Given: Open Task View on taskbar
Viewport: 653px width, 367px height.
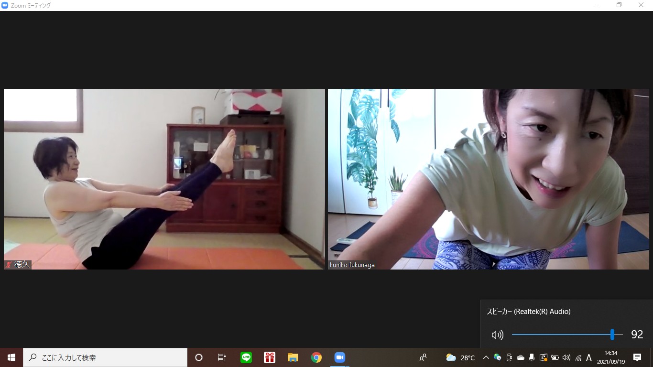Looking at the screenshot, I should 222,357.
